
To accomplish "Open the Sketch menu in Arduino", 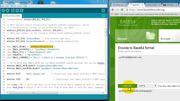I will click(13, 6).
